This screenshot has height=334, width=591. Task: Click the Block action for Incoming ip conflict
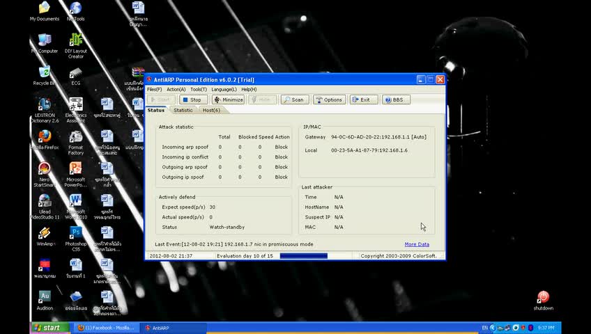pyautogui.click(x=281, y=157)
